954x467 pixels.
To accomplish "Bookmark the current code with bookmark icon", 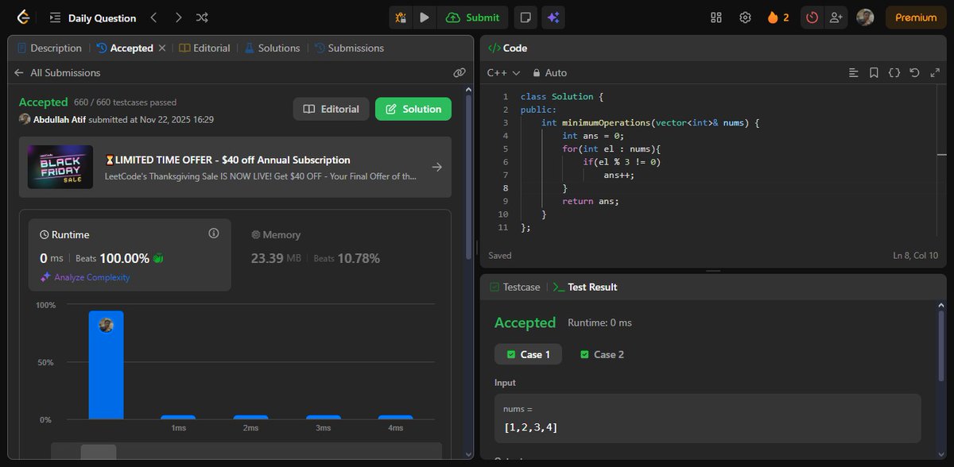I will coord(874,72).
